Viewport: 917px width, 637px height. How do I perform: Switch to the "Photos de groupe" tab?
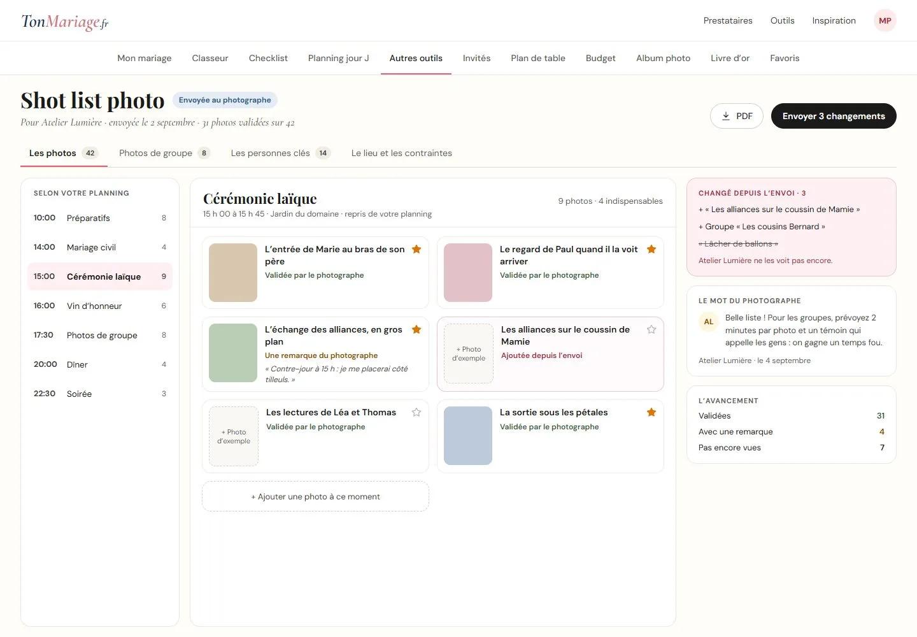(164, 153)
